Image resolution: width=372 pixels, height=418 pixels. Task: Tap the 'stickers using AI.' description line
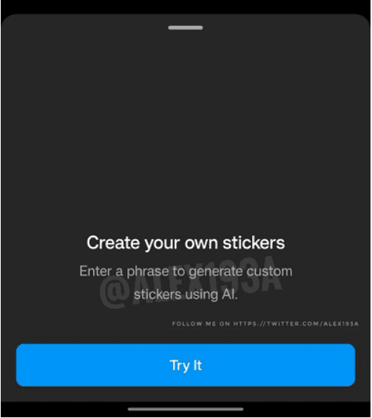(x=186, y=295)
